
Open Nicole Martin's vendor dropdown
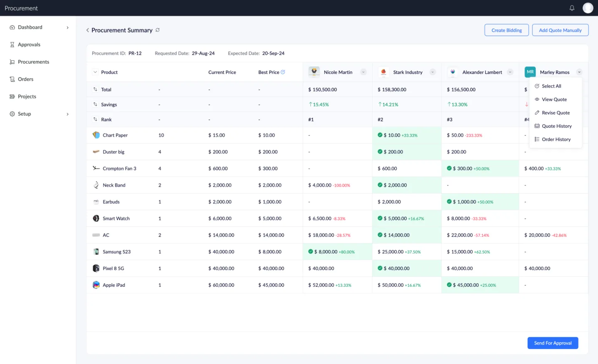coord(363,72)
